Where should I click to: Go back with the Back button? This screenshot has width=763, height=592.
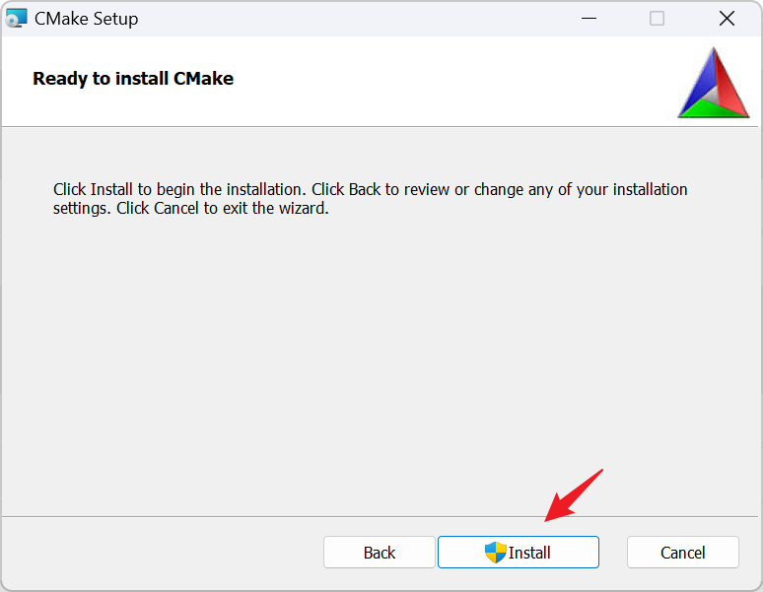[x=379, y=553]
